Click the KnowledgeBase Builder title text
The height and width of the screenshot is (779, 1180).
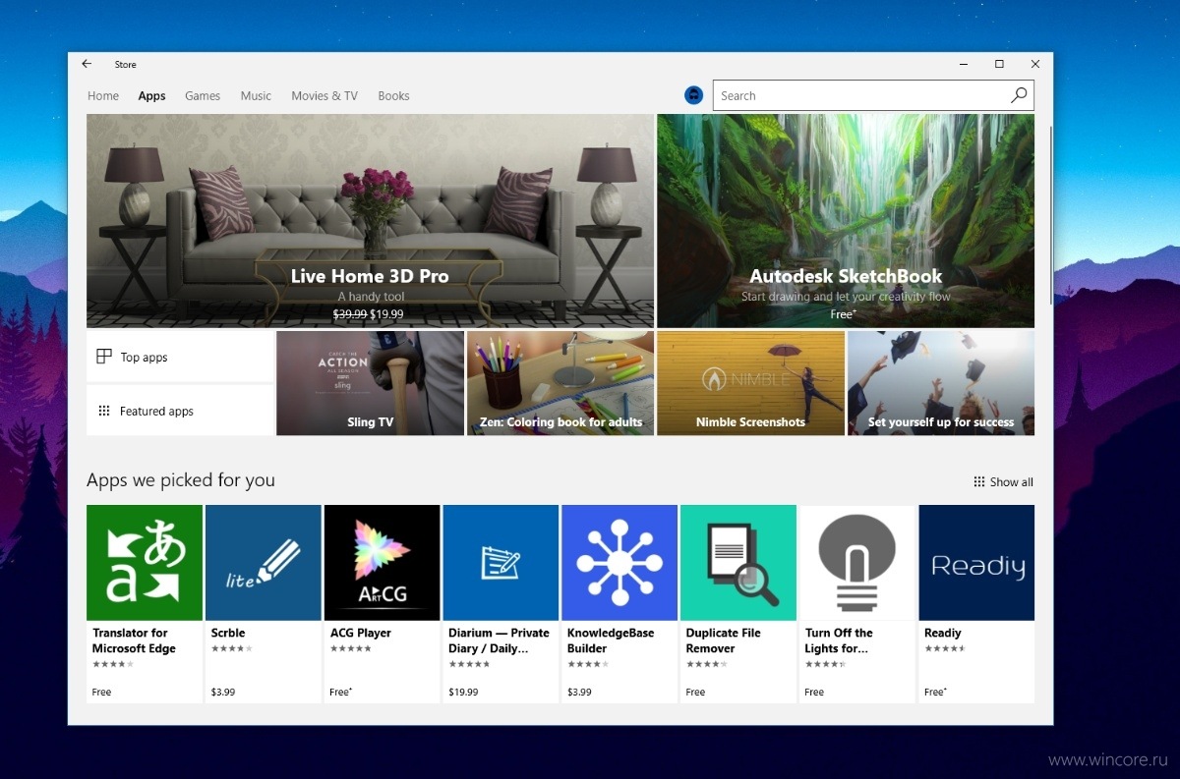(x=611, y=640)
